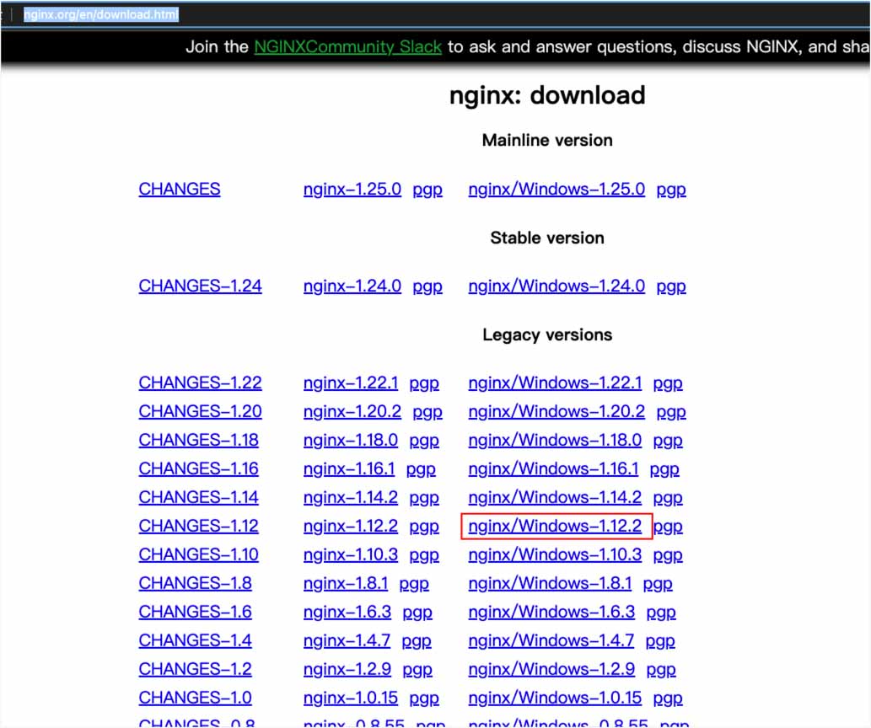Download nginx/Windows-1.18.0

pyautogui.click(x=555, y=441)
